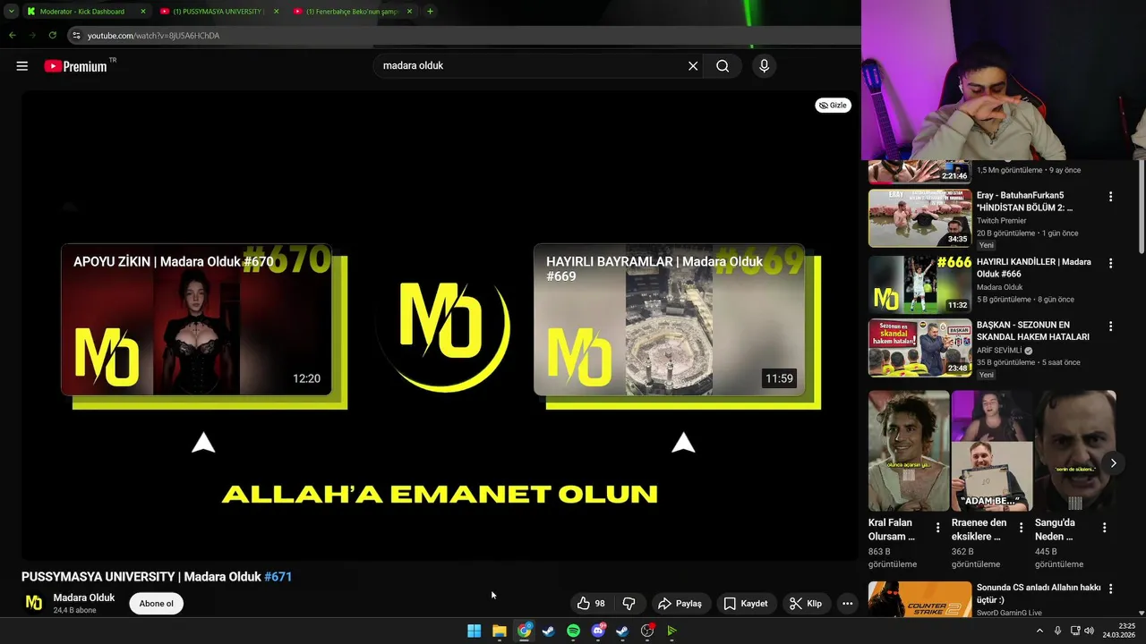Open Kral Falan Olursam short thumbnail

tap(909, 450)
